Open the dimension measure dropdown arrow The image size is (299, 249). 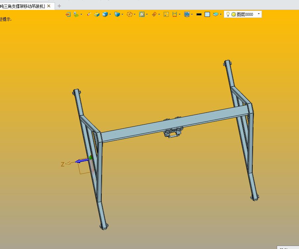(x=179, y=15)
